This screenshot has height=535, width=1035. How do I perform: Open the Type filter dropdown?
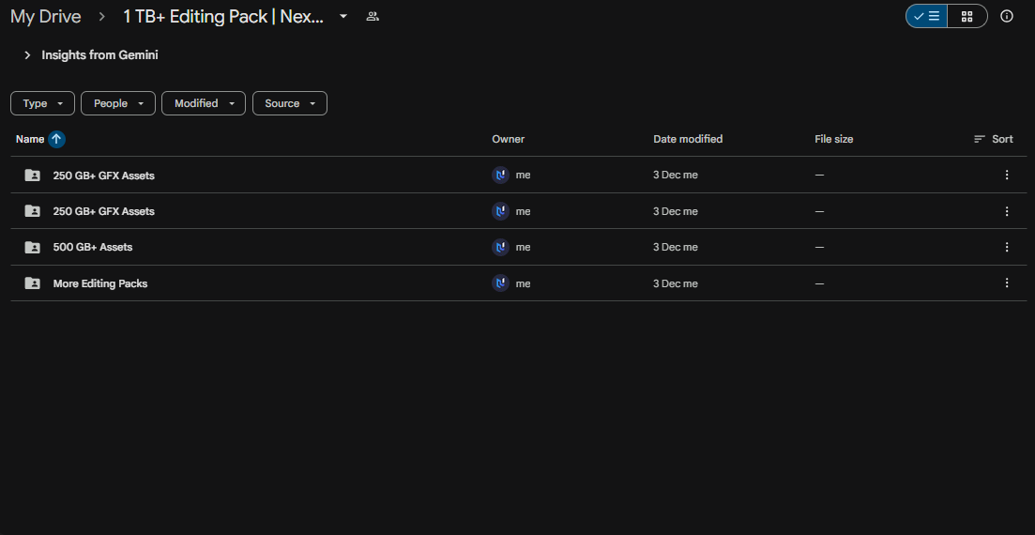pos(42,103)
